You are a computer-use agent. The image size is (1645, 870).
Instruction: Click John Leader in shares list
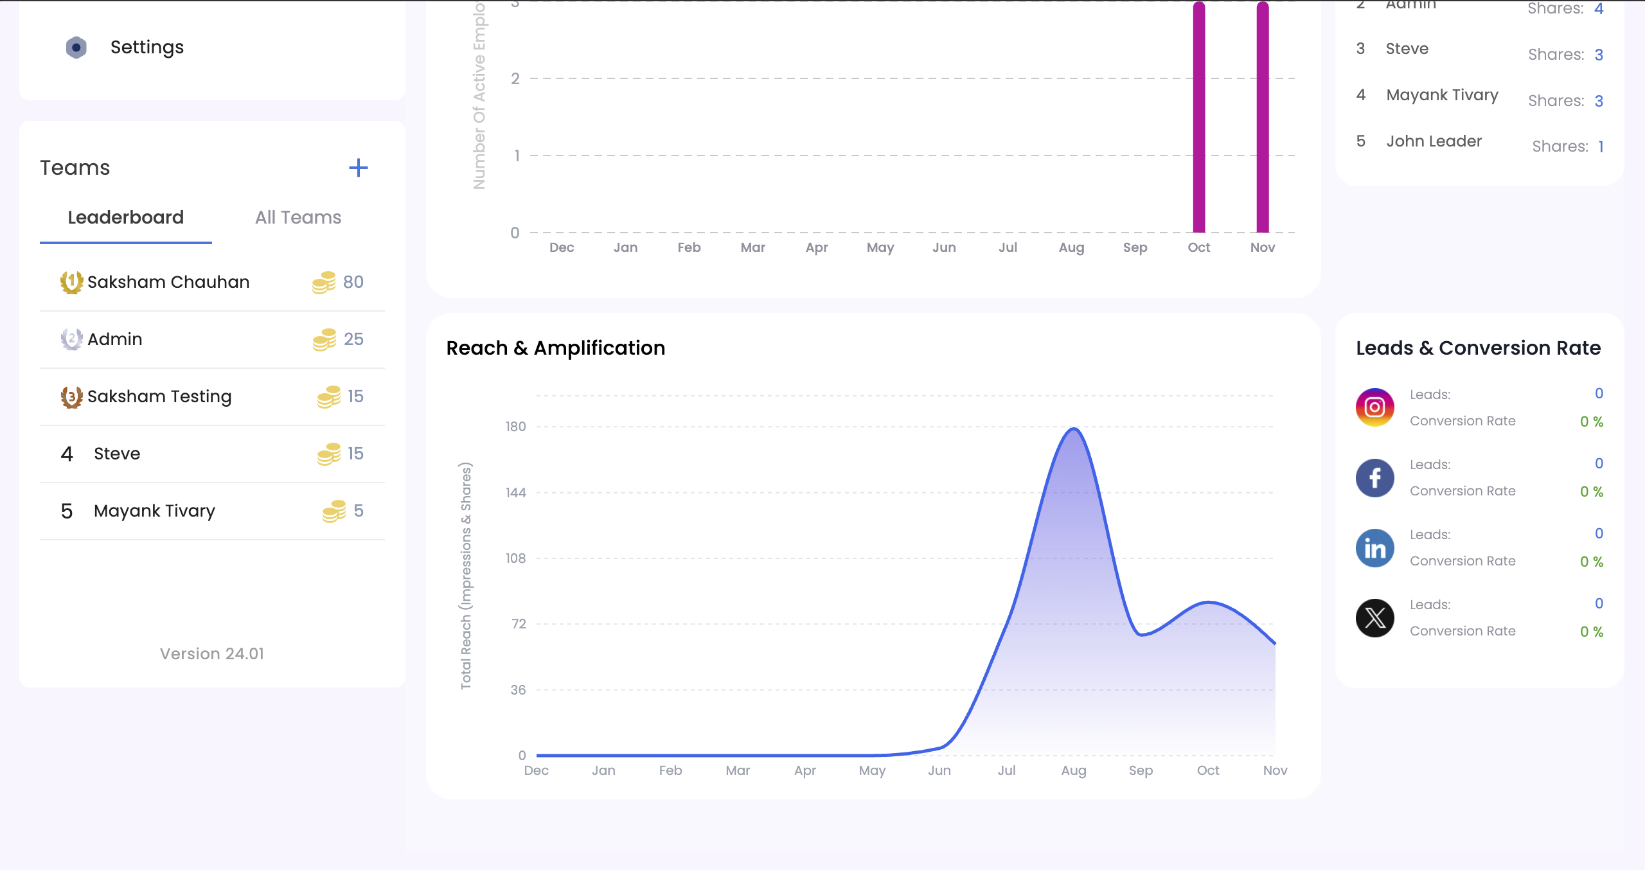(1434, 141)
